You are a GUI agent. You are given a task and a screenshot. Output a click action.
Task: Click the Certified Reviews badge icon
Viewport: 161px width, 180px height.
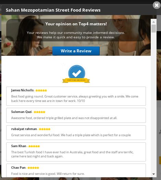[76, 74]
